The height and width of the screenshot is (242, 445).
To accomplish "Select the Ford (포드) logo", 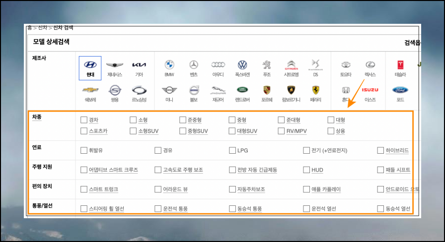I will tap(400, 90).
